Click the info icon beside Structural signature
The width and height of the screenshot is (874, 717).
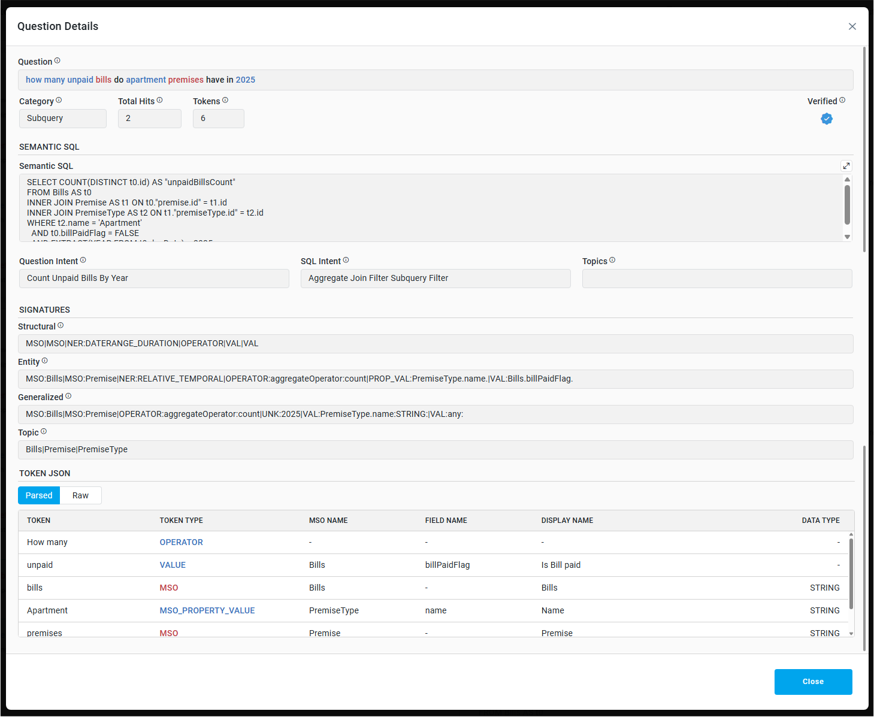[61, 325]
